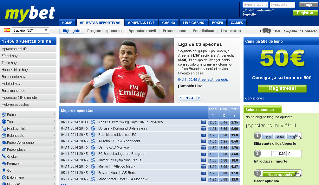Click soccer ball icon in Zenit St. Petersburg row
This screenshot has height=185, width=319.
click(x=93, y=122)
